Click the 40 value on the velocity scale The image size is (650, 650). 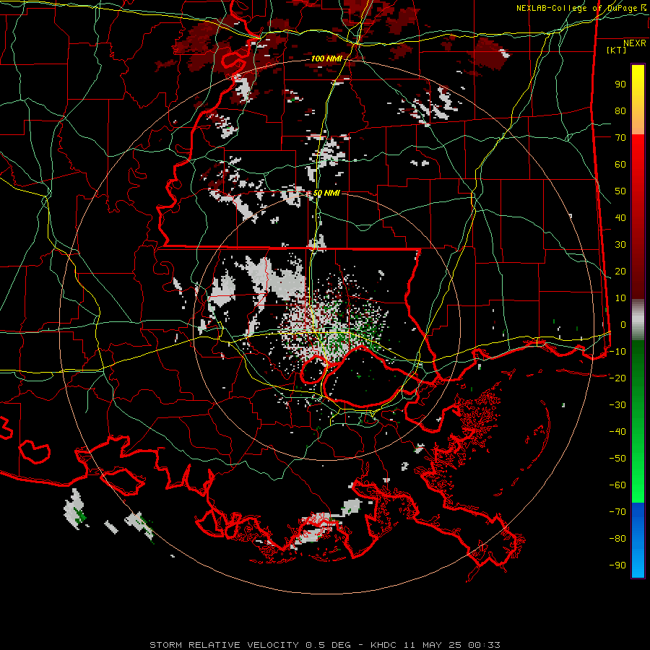(620, 218)
